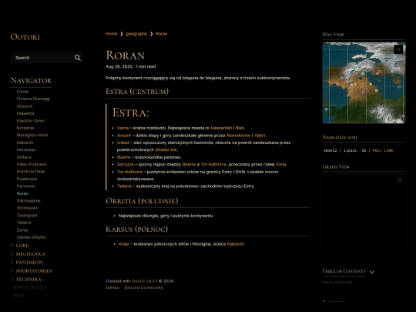Click the Orritia (południe) heading
416x312 pixels.
142,201
